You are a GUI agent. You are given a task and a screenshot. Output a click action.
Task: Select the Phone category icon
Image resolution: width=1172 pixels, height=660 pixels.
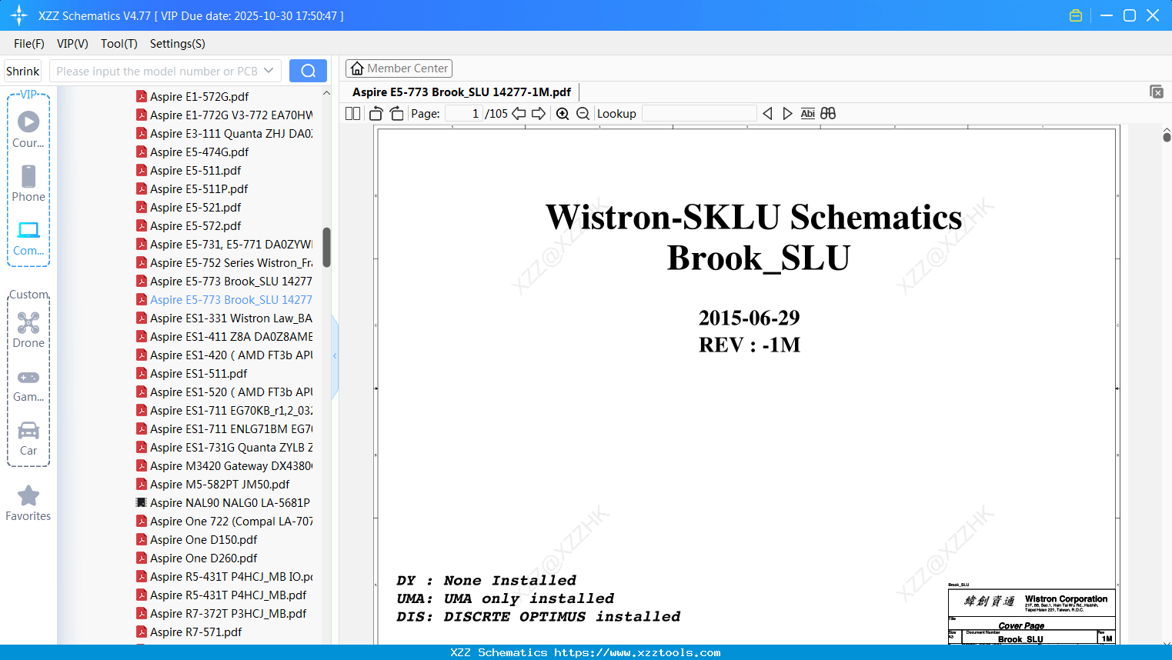(x=28, y=176)
